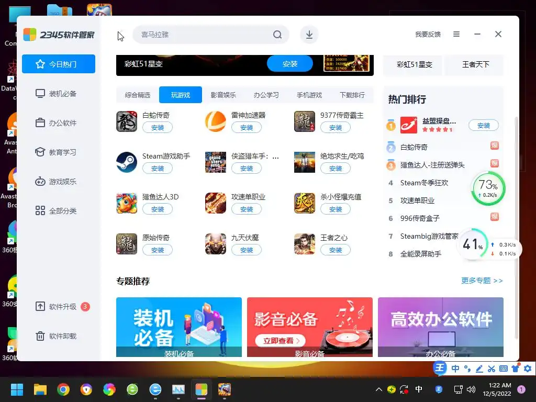Install 彩虹51星变 from banner
536x402 pixels.
coord(290,64)
